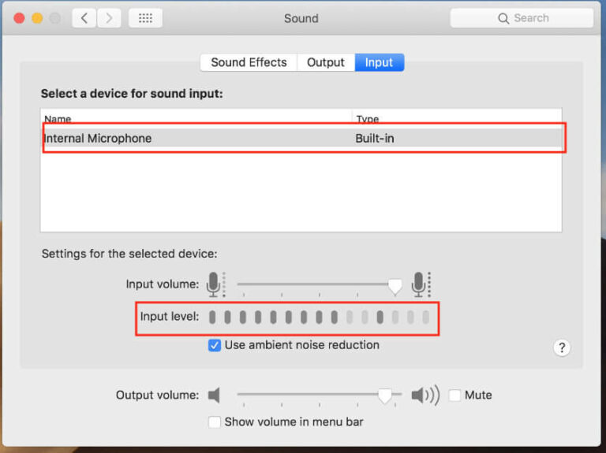This screenshot has height=453, width=606.
Task: Switch to the Output tab
Action: [326, 62]
